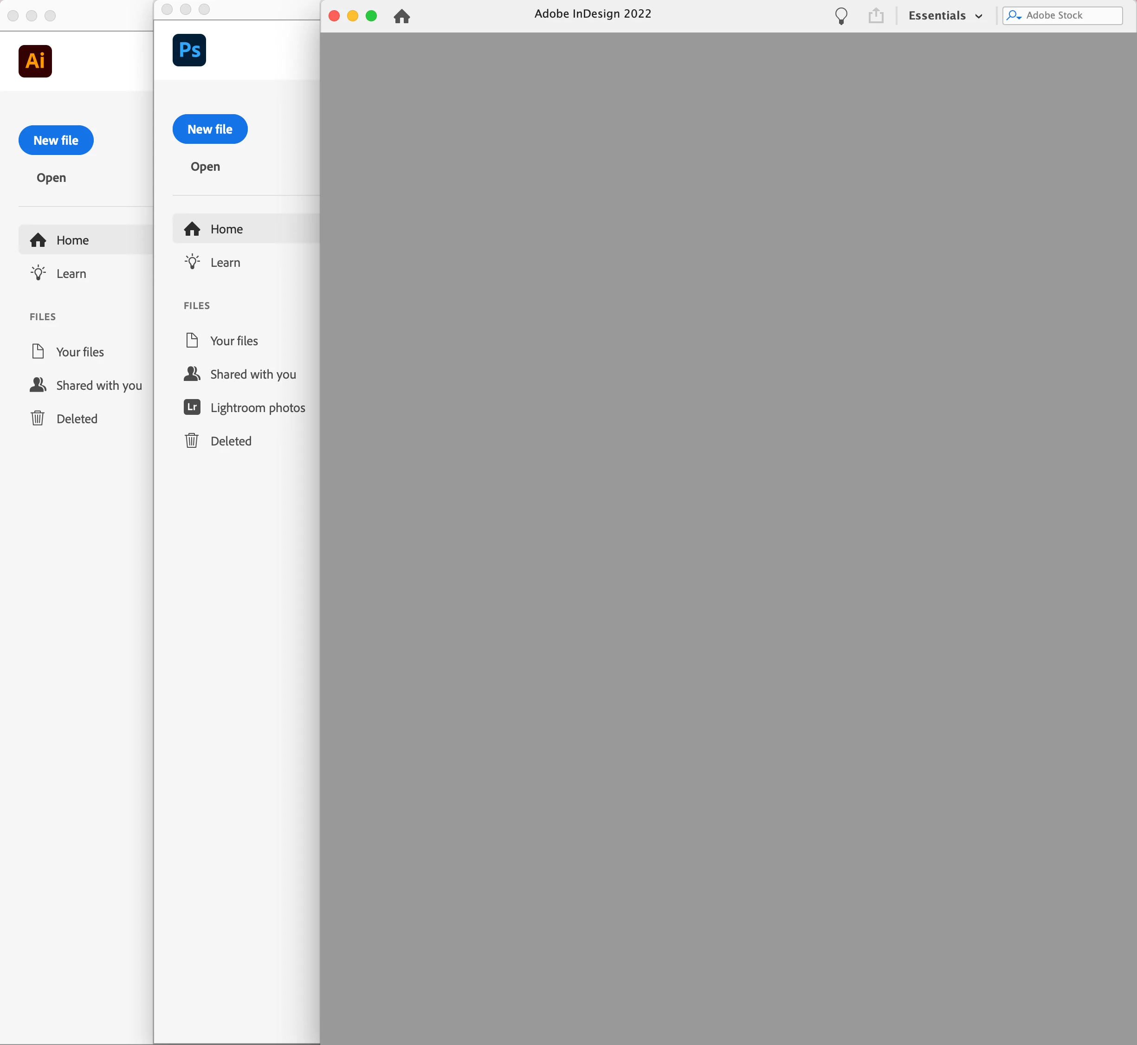Click the share export icon in InDesign
Viewport: 1137px width, 1045px height.
point(875,16)
